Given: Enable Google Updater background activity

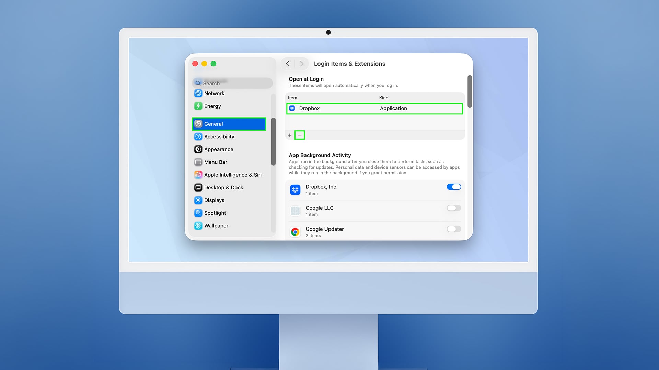Looking at the screenshot, I should pyautogui.click(x=454, y=229).
